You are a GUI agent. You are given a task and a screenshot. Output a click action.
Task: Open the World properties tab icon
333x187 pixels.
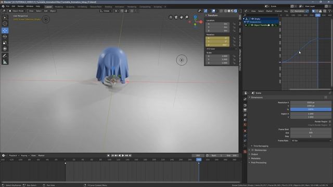[x=245, y=125]
